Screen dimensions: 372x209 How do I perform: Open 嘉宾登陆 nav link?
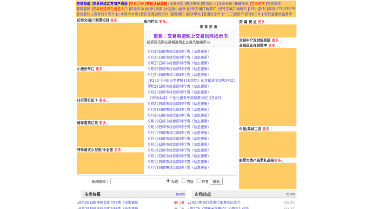(x=83, y=9)
